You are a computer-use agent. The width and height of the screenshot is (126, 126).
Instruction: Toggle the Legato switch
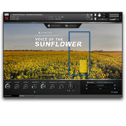88,82
